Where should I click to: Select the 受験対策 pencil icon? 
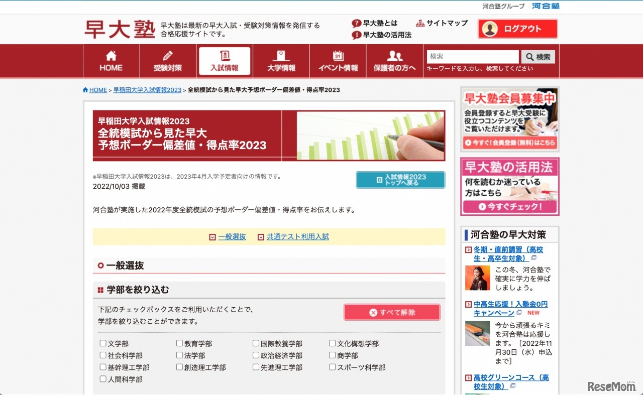click(x=168, y=54)
